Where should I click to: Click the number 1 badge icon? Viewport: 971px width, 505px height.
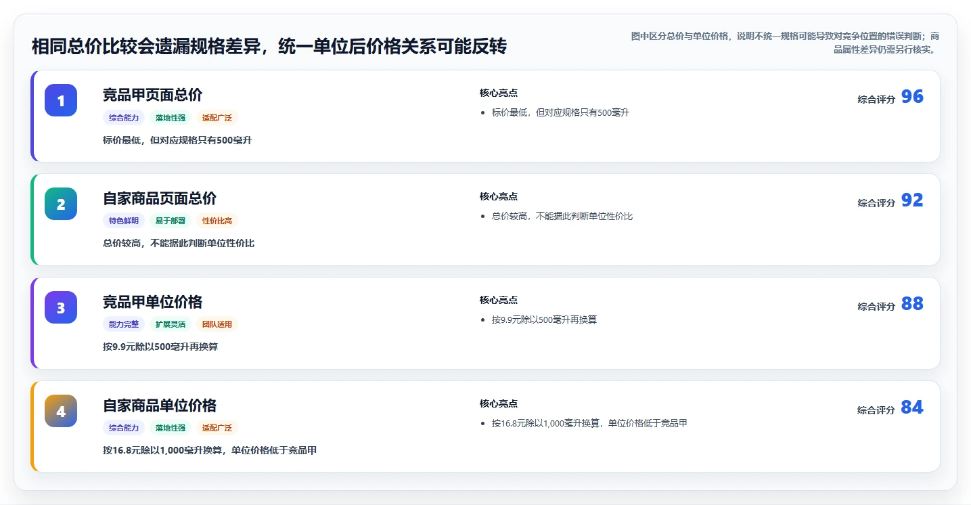pos(61,100)
